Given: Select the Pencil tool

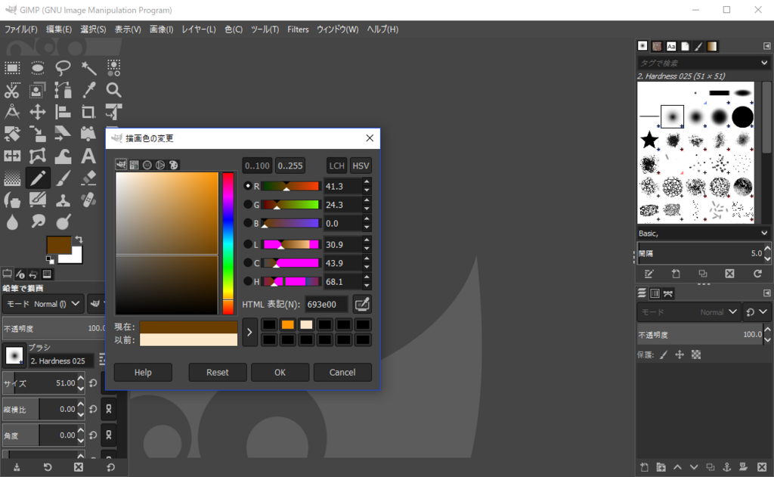Looking at the screenshot, I should tap(38, 178).
